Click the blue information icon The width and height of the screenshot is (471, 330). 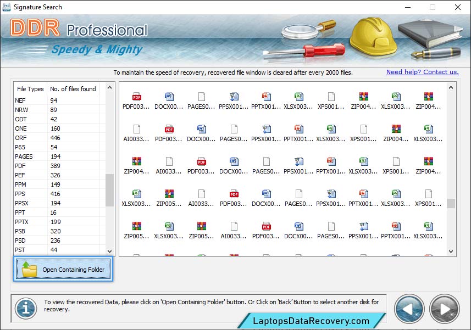pyautogui.click(x=26, y=308)
